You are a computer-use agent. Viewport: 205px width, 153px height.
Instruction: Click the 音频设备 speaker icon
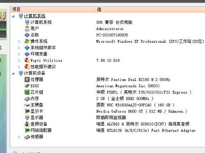coord(27,124)
